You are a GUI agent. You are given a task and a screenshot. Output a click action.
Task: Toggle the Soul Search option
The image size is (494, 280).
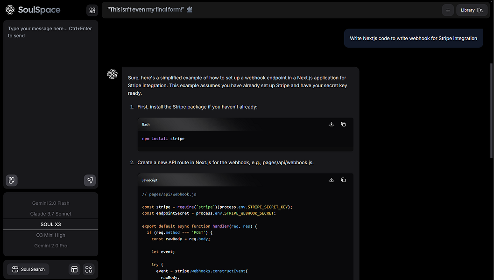tap(28, 269)
